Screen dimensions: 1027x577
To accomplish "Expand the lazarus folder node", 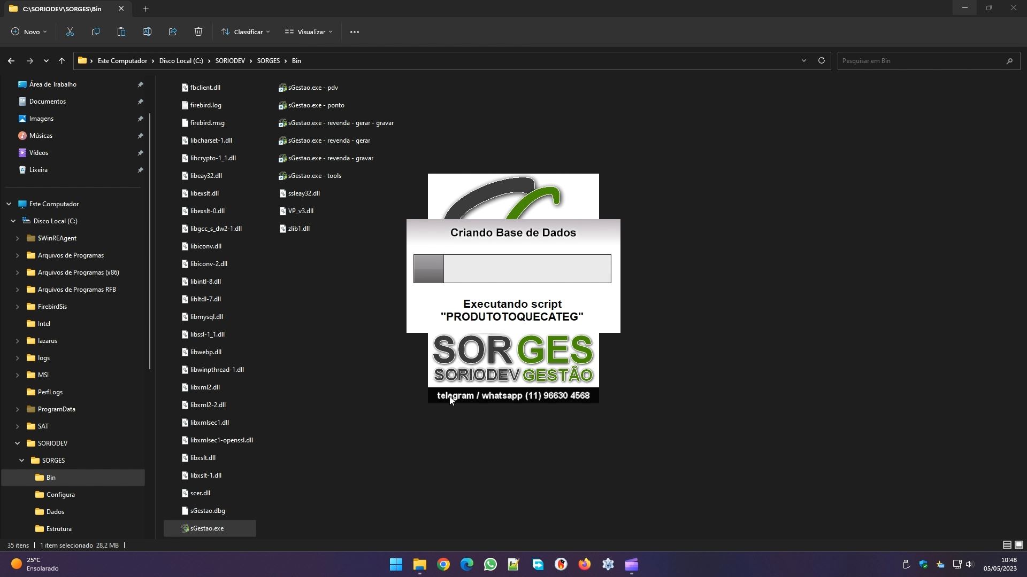I will [17, 341].
